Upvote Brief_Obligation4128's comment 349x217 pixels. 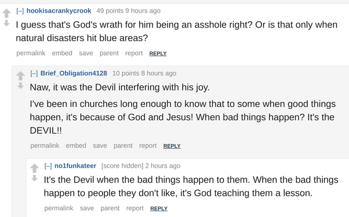tap(21, 76)
